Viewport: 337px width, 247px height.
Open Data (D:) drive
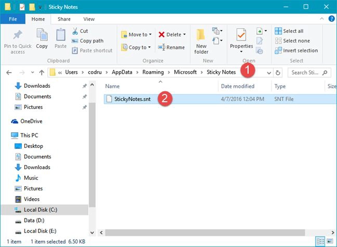coord(30,221)
